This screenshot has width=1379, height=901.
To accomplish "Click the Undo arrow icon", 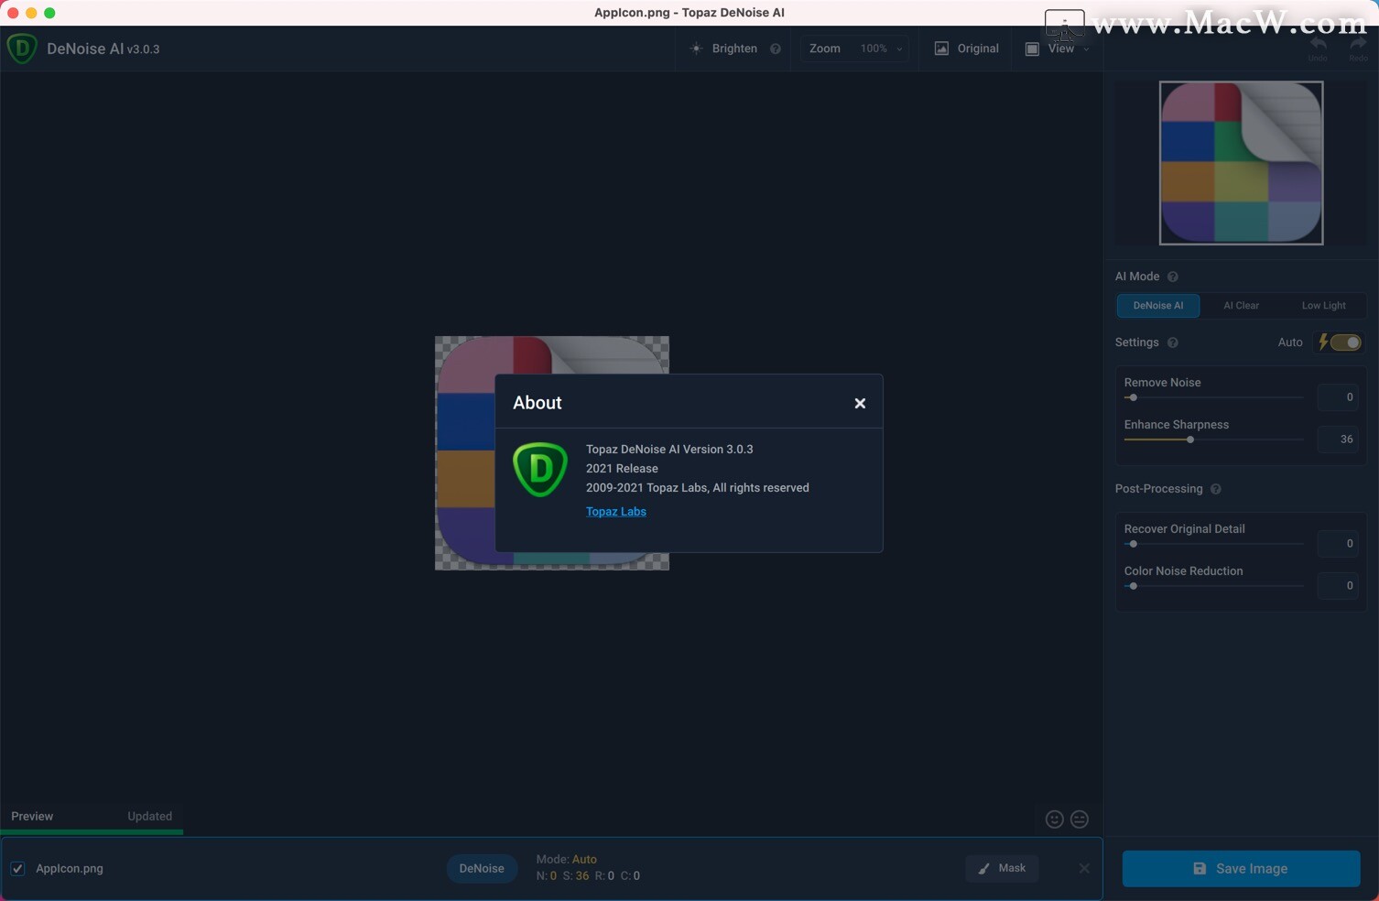I will [x=1318, y=45].
